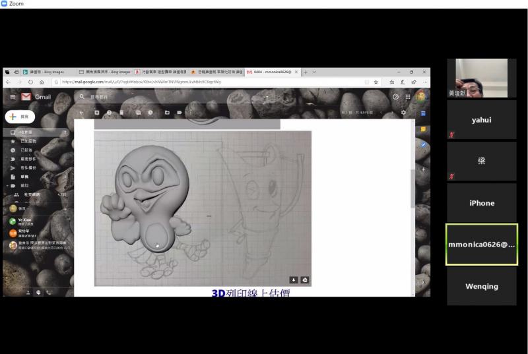The height and width of the screenshot is (354, 528).
Task: Open the Google apps grid icon
Action: click(408, 97)
